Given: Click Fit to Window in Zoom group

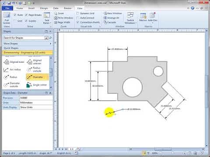Looking at the screenshot, I should point(63,18).
